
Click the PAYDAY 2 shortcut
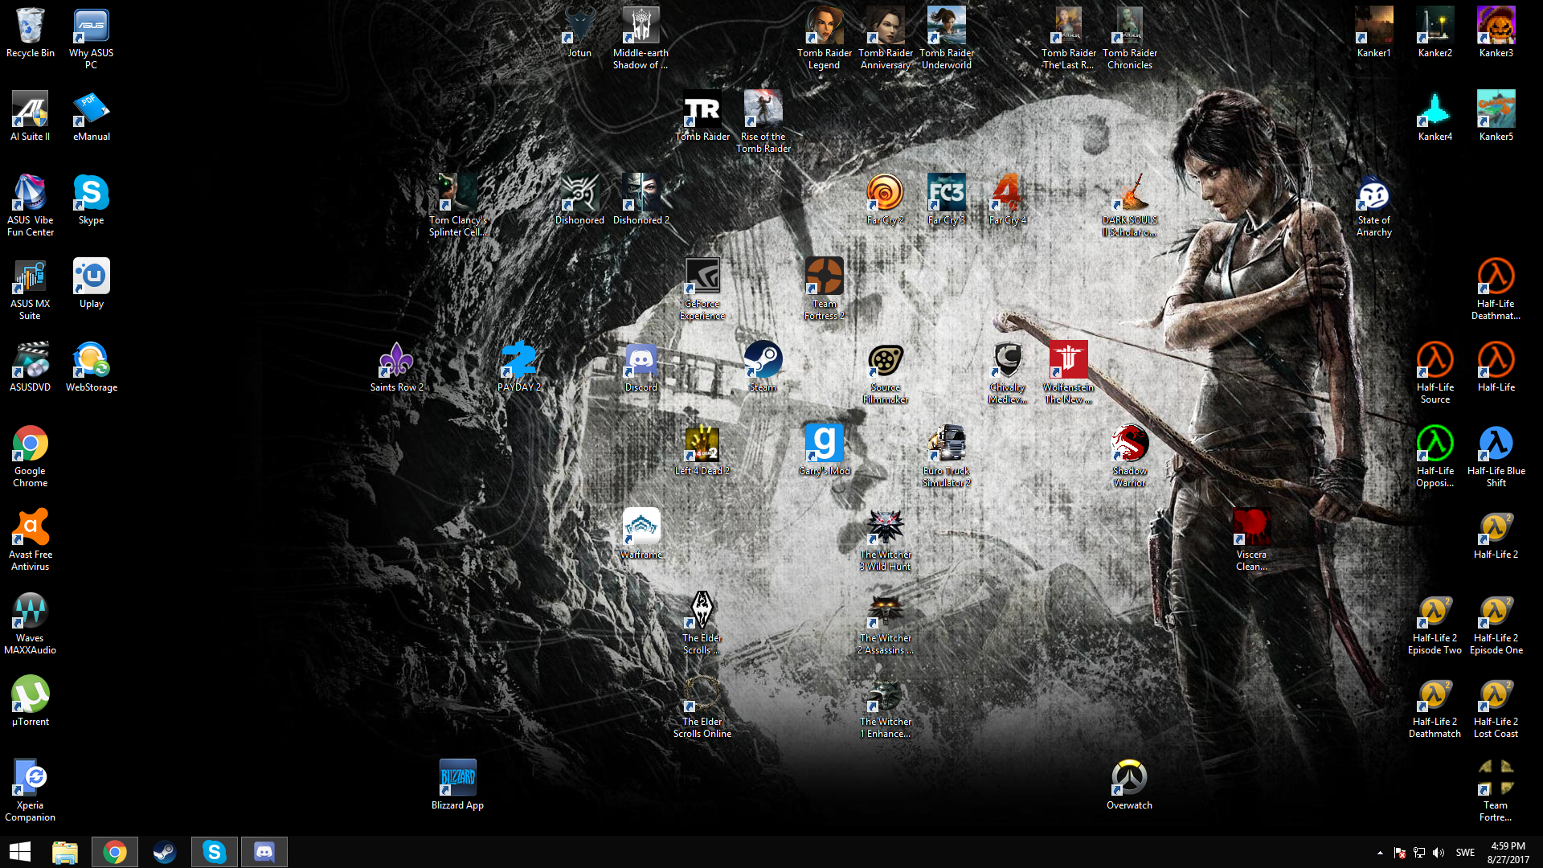[518, 360]
